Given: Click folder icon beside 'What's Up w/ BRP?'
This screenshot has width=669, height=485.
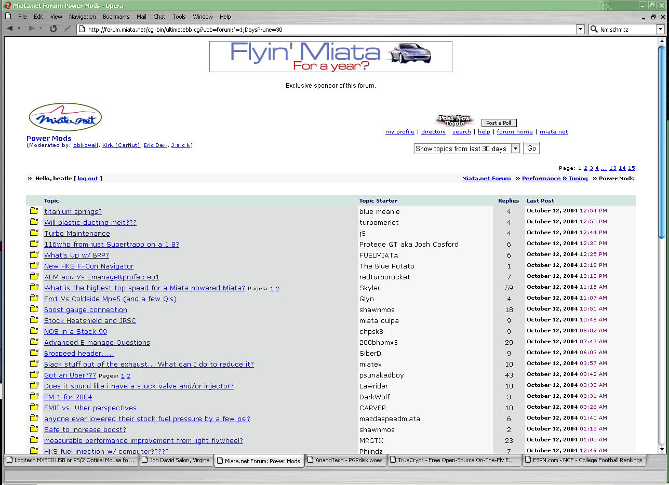Looking at the screenshot, I should [x=34, y=254].
